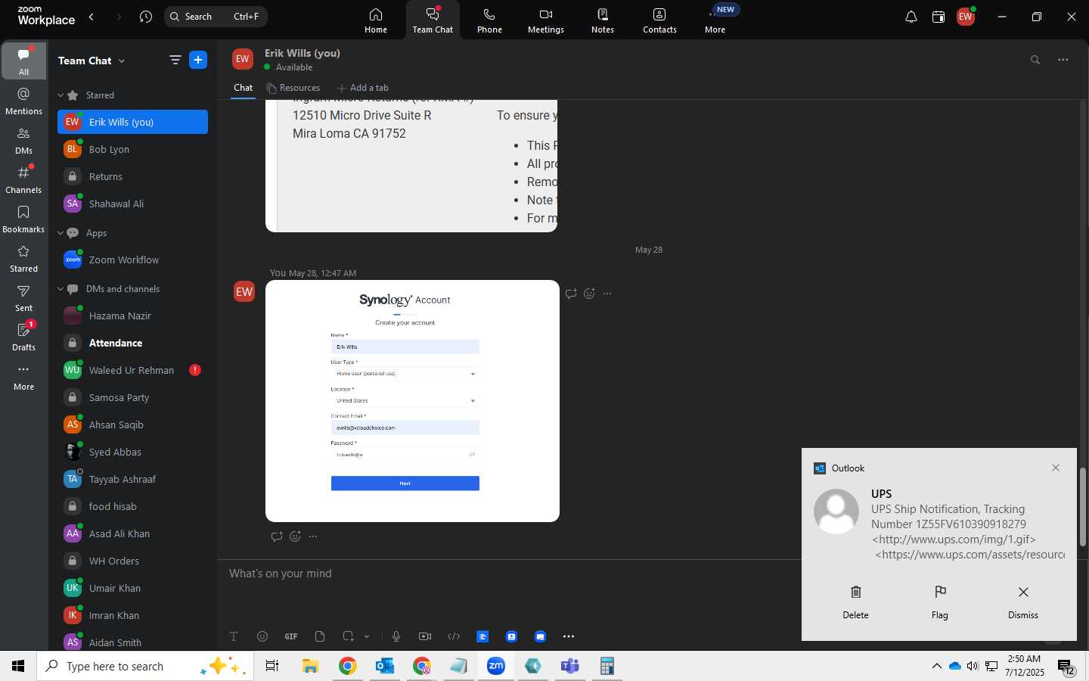The width and height of the screenshot is (1089, 681).
Task: Add reaction beside the Synology image
Action: coord(589,294)
